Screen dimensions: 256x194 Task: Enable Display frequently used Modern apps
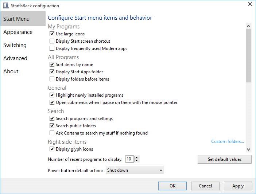pyautogui.click(x=52, y=48)
